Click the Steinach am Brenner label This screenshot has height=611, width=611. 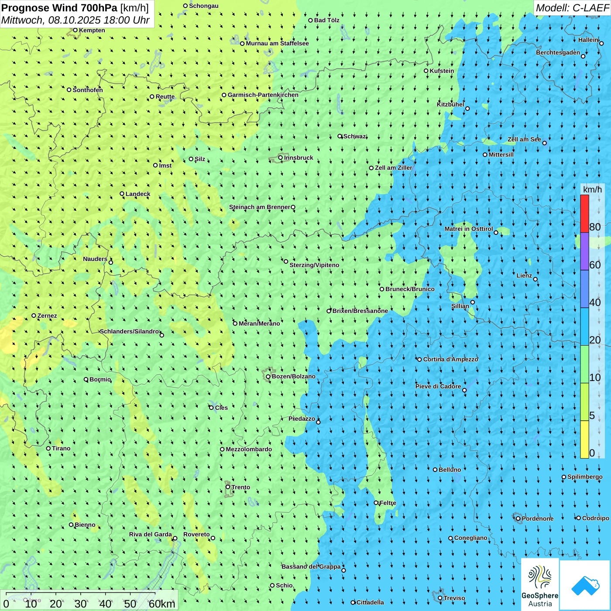tap(260, 207)
